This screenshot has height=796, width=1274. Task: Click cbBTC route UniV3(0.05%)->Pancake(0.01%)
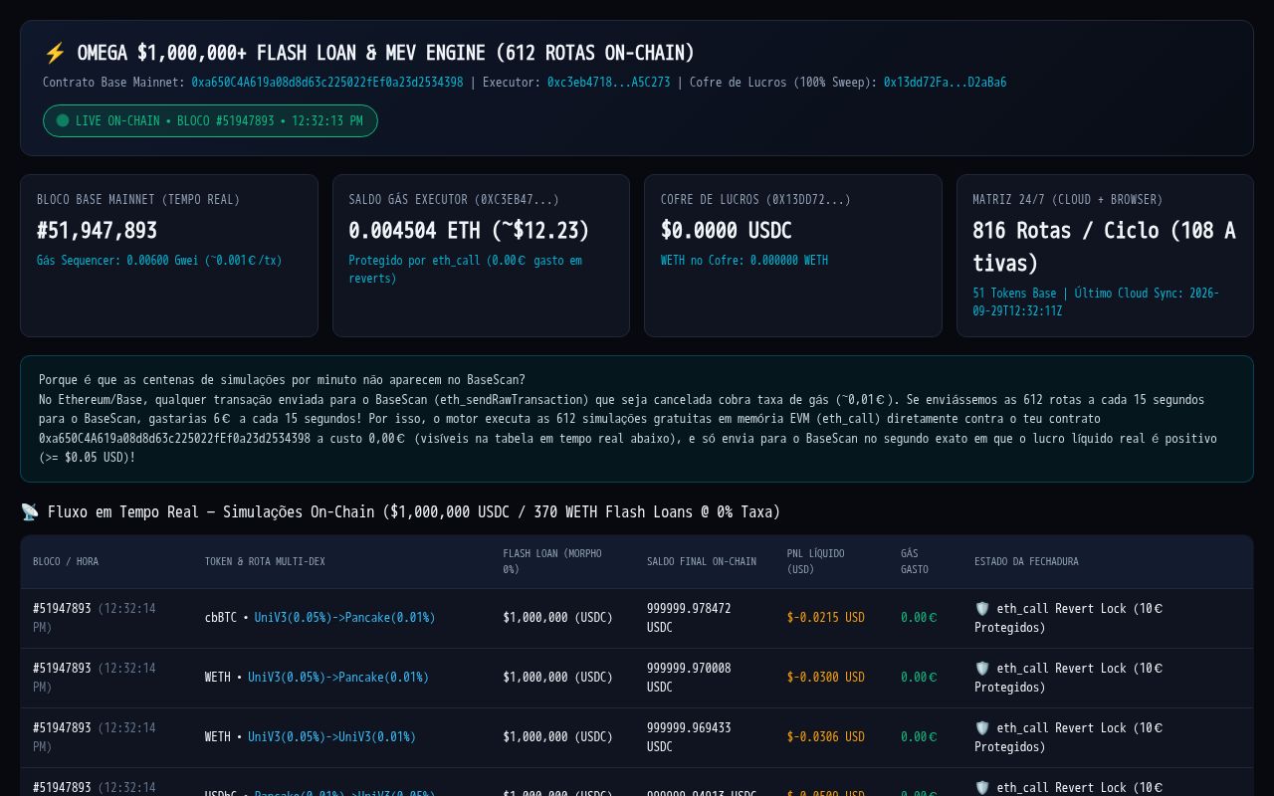[344, 618]
